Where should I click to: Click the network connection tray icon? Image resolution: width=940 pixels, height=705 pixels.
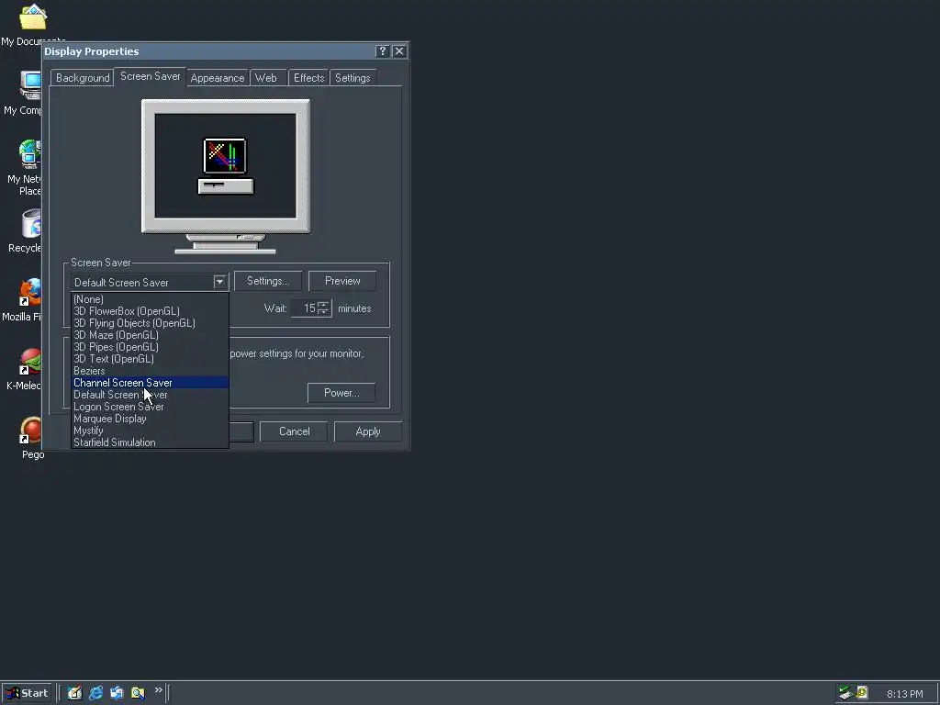pos(845,693)
